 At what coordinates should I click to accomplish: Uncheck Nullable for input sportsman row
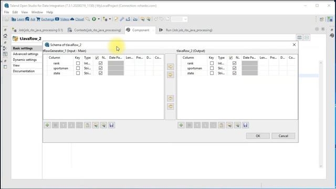click(100, 68)
